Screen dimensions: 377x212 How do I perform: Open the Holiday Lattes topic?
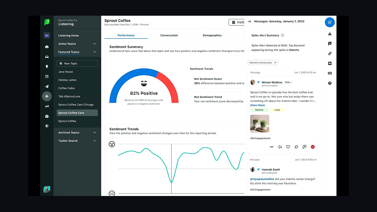click(x=67, y=80)
